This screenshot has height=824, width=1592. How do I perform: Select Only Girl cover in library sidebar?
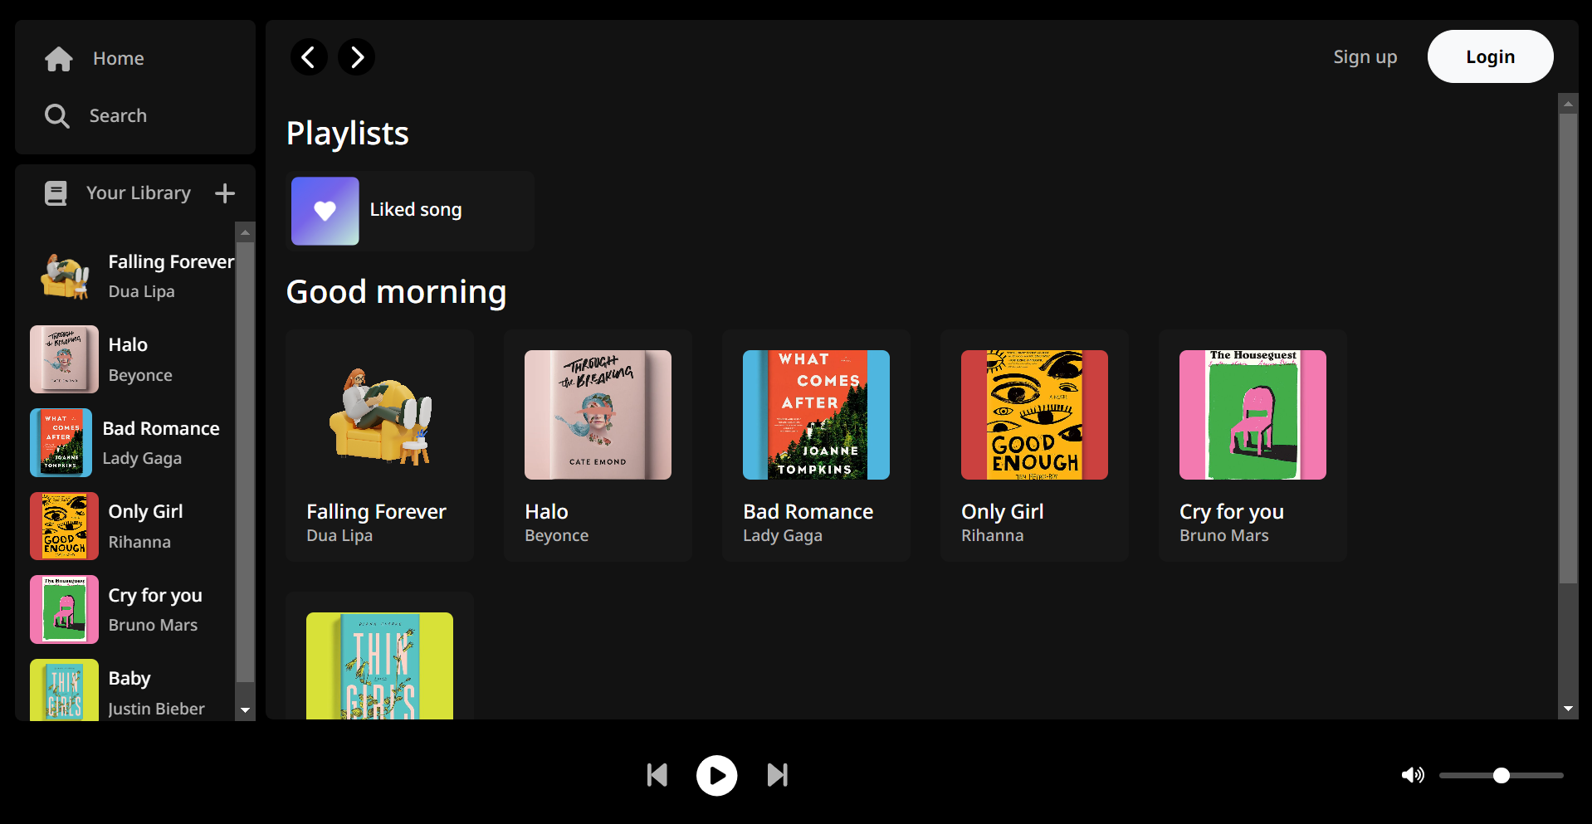click(x=65, y=526)
